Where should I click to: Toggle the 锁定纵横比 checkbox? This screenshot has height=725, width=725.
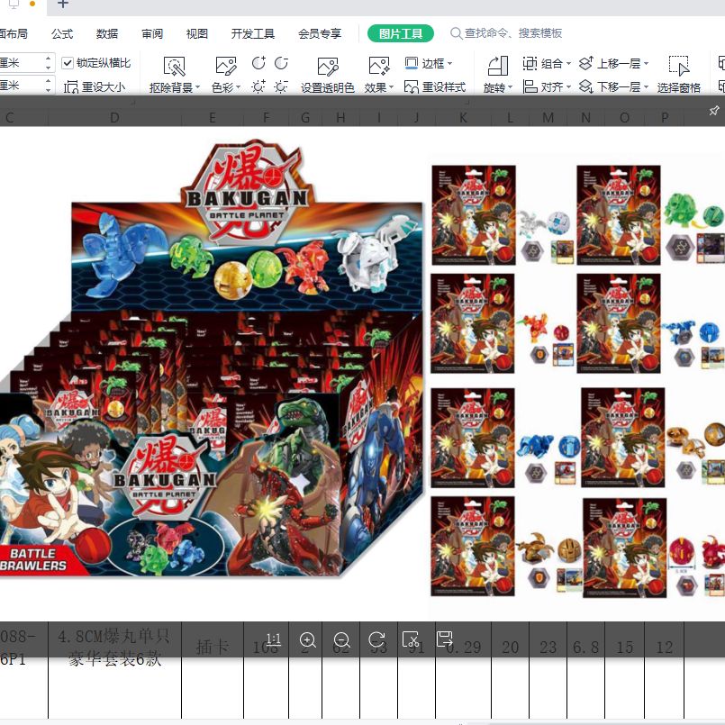point(68,63)
